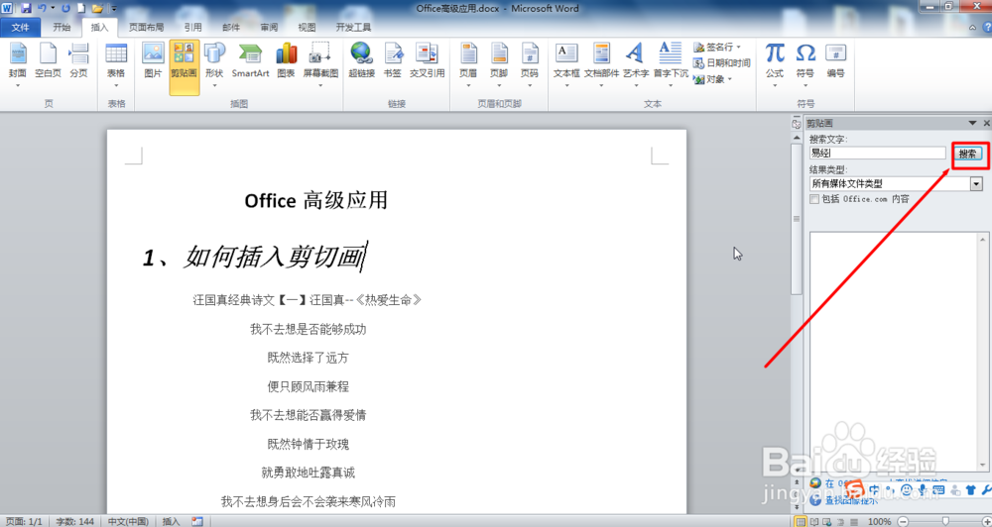Open the Header (页眉) menu
This screenshot has height=527, width=992.
468,63
